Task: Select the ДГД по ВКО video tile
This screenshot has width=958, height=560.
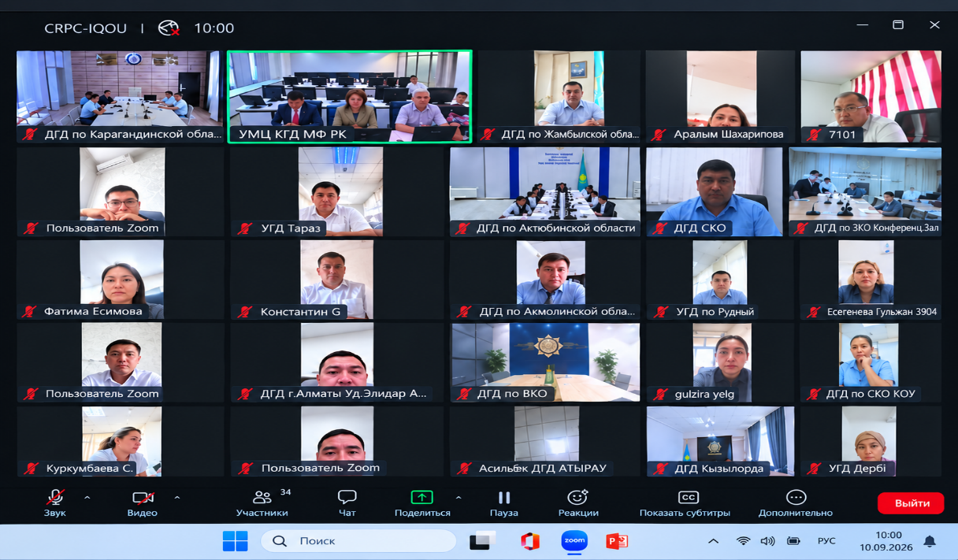Action: [x=545, y=362]
